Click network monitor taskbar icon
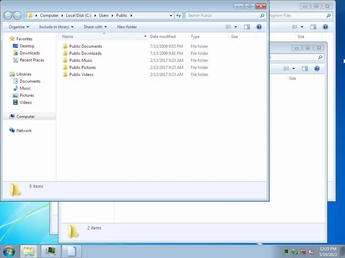 [51, 251]
